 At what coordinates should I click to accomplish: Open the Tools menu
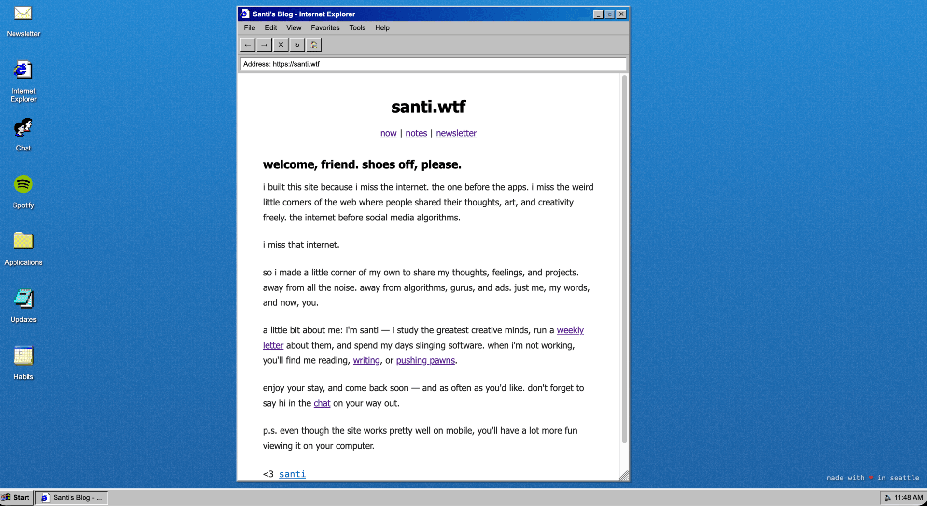click(x=357, y=28)
